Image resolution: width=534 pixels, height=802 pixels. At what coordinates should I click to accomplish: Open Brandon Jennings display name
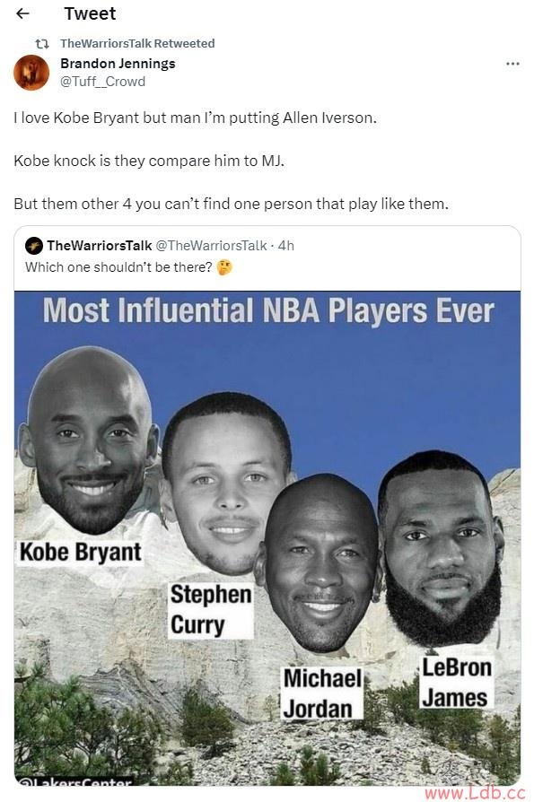(118, 64)
